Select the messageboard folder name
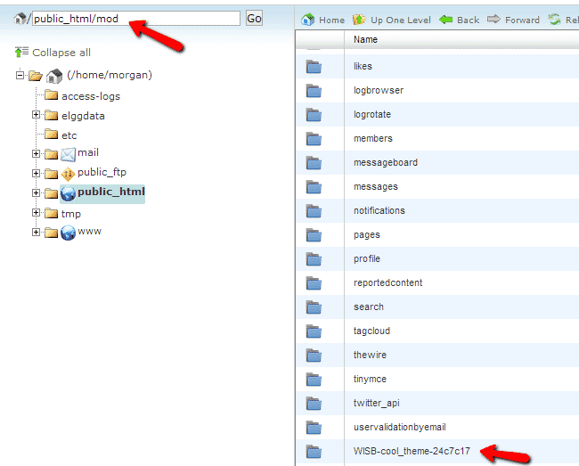 tap(386, 163)
